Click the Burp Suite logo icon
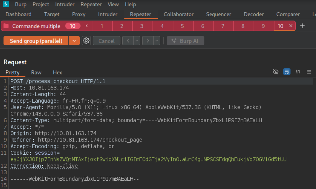 [x=6, y=4]
